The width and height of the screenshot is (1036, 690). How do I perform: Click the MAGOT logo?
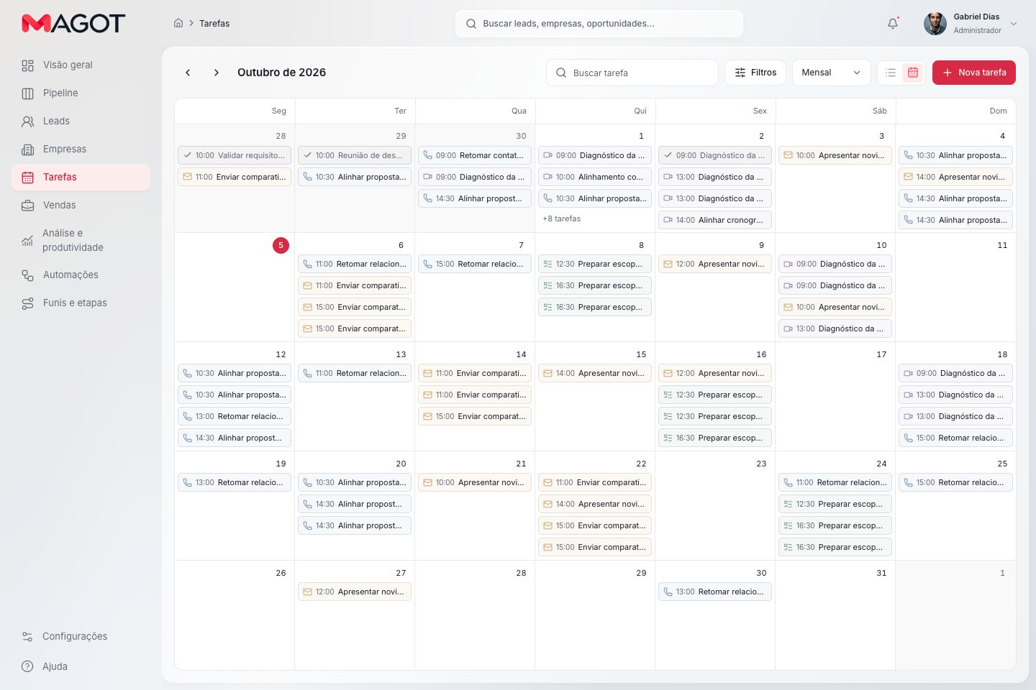tap(73, 24)
